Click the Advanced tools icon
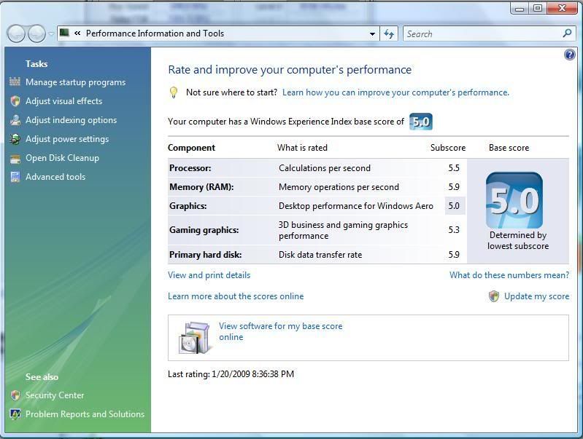 click(x=15, y=177)
